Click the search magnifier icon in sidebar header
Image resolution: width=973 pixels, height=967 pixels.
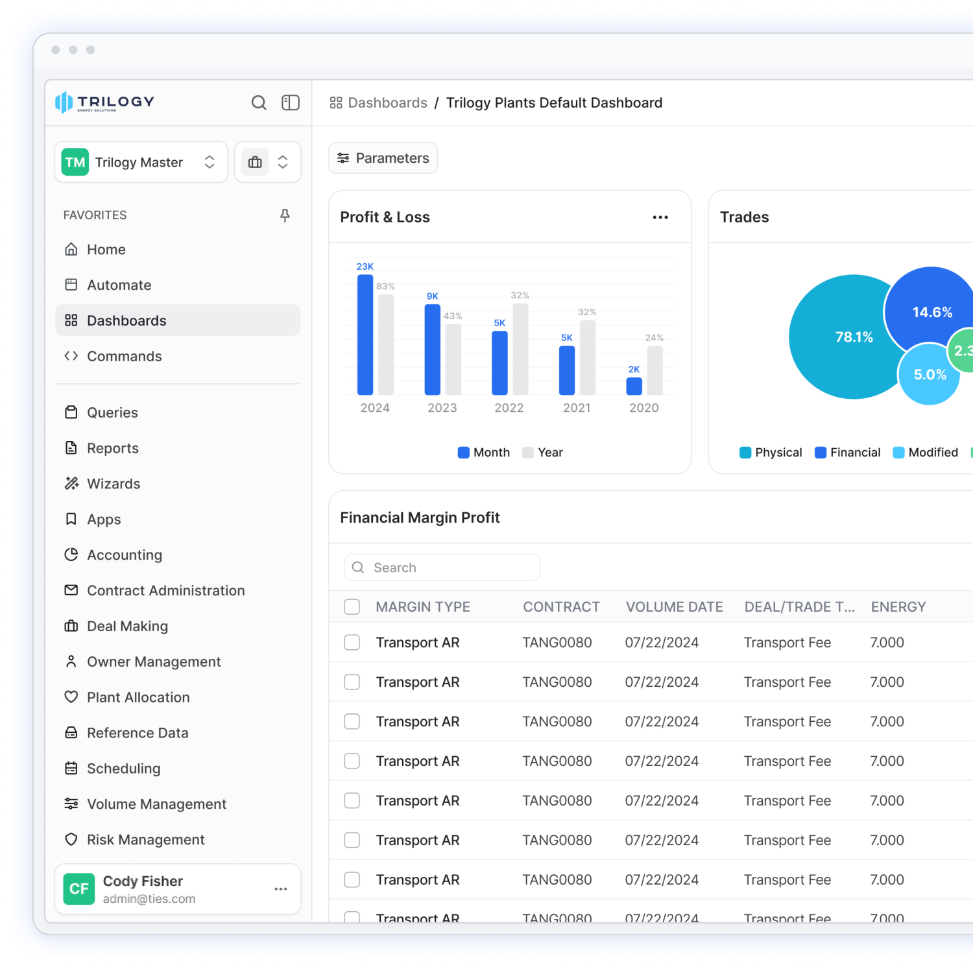259,103
